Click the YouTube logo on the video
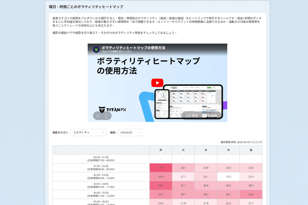The height and width of the screenshot is (205, 308). coord(209,116)
